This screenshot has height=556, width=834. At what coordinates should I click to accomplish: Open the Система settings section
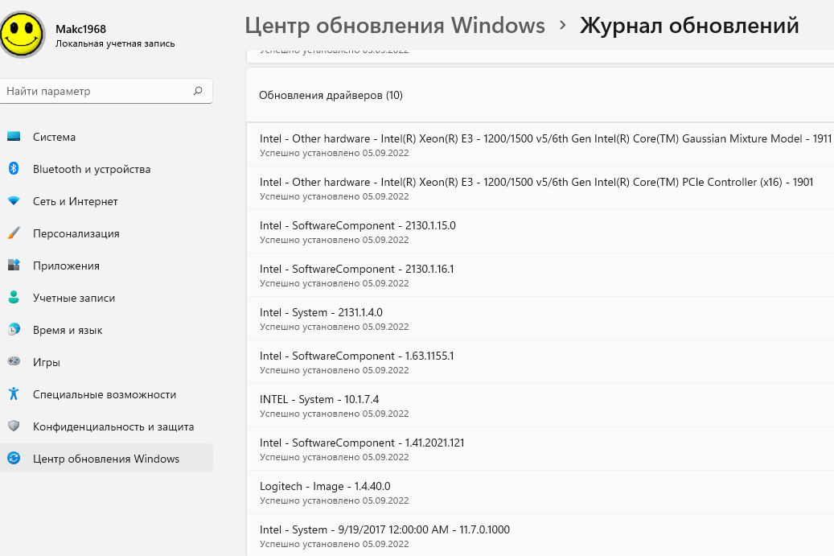(x=106, y=137)
